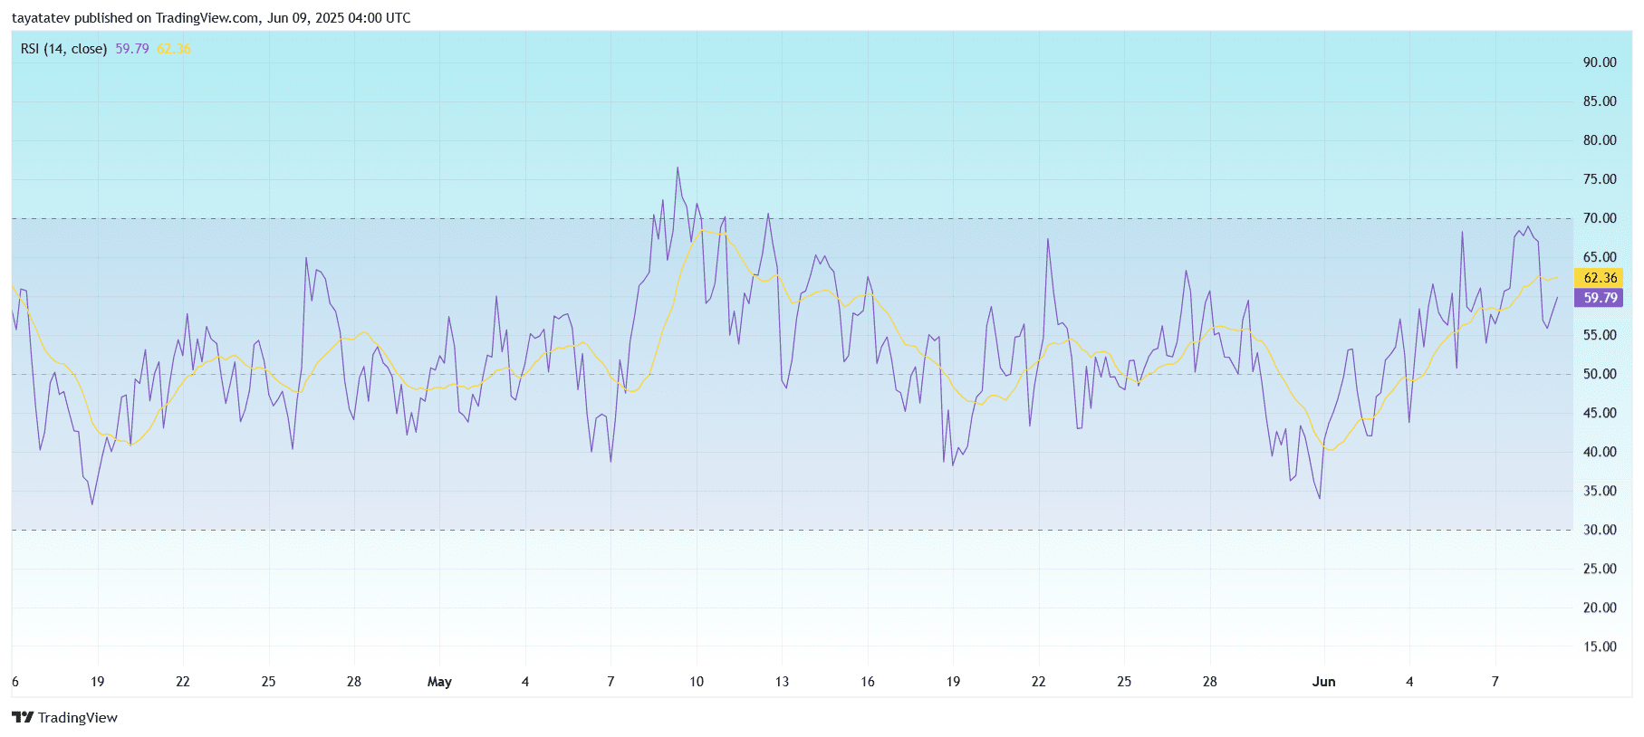Click the yellow 62.36 value in legend
1644x737 pixels.
pyautogui.click(x=174, y=49)
